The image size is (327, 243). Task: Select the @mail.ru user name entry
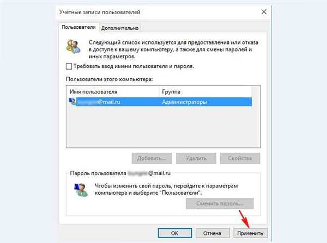(x=99, y=102)
